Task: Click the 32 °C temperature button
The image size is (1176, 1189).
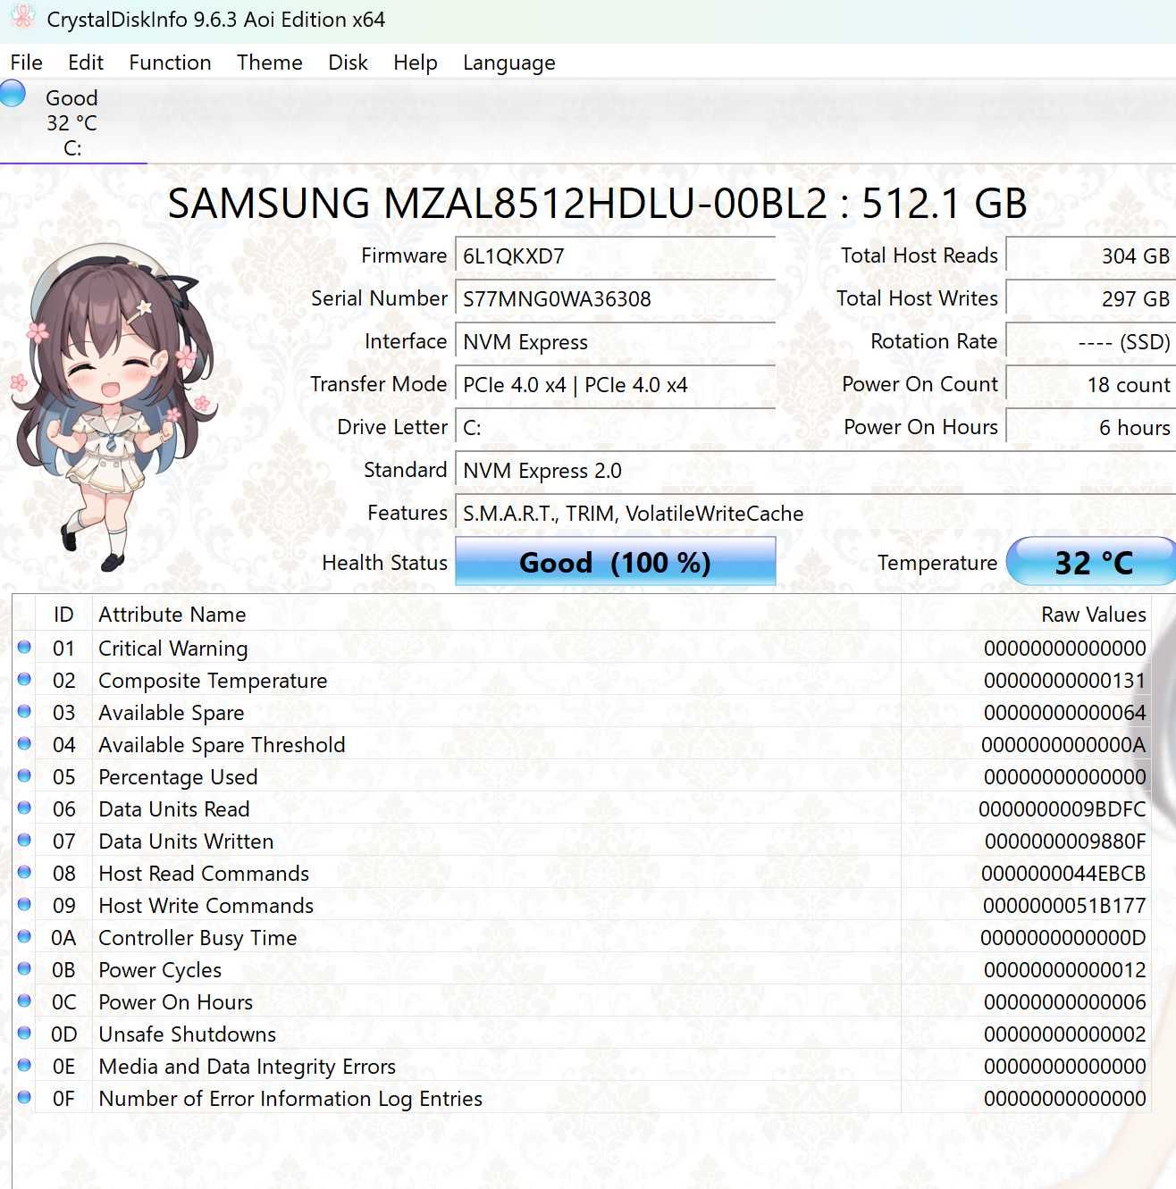Action: (x=1094, y=562)
